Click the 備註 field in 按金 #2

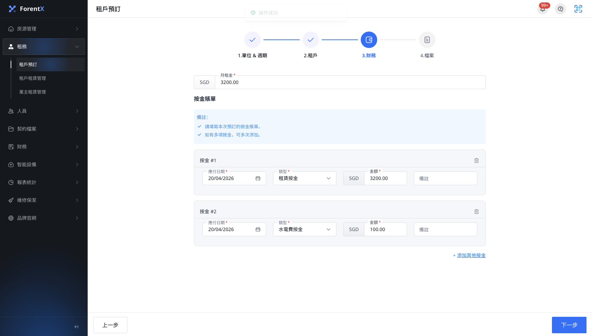(x=445, y=229)
